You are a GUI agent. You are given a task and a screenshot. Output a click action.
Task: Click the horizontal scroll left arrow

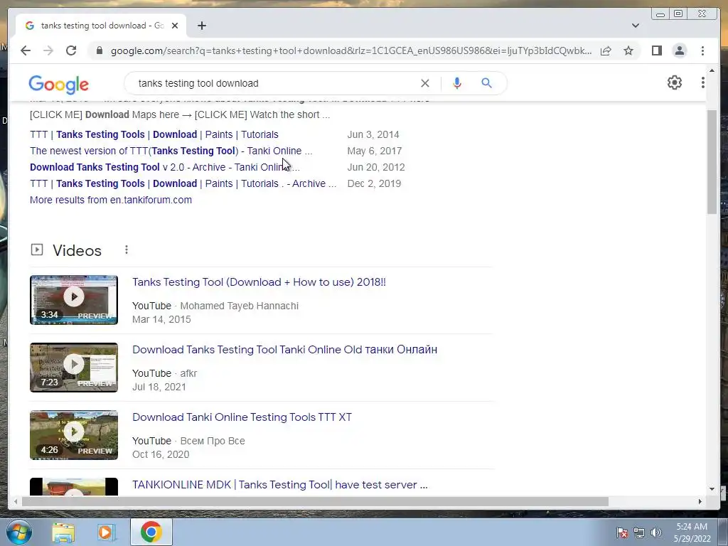pyautogui.click(x=16, y=501)
